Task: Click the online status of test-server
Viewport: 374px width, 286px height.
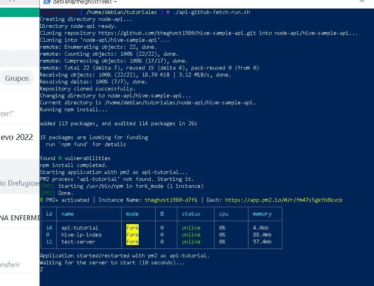Action: [x=191, y=242]
